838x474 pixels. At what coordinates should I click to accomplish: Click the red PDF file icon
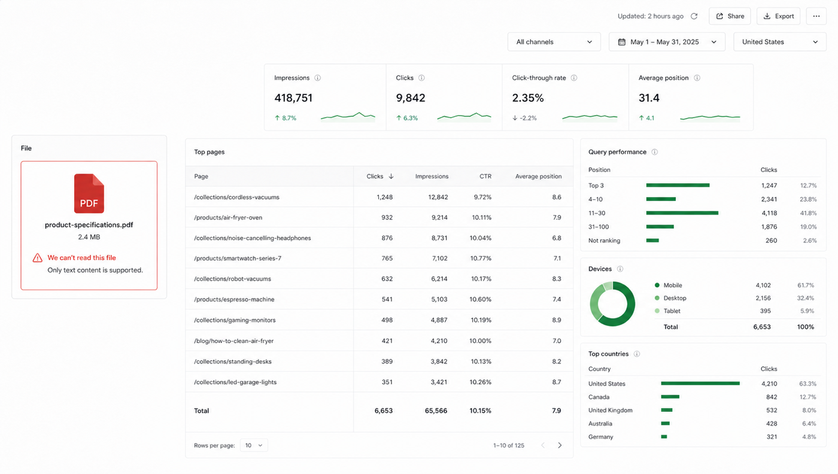pos(89,193)
